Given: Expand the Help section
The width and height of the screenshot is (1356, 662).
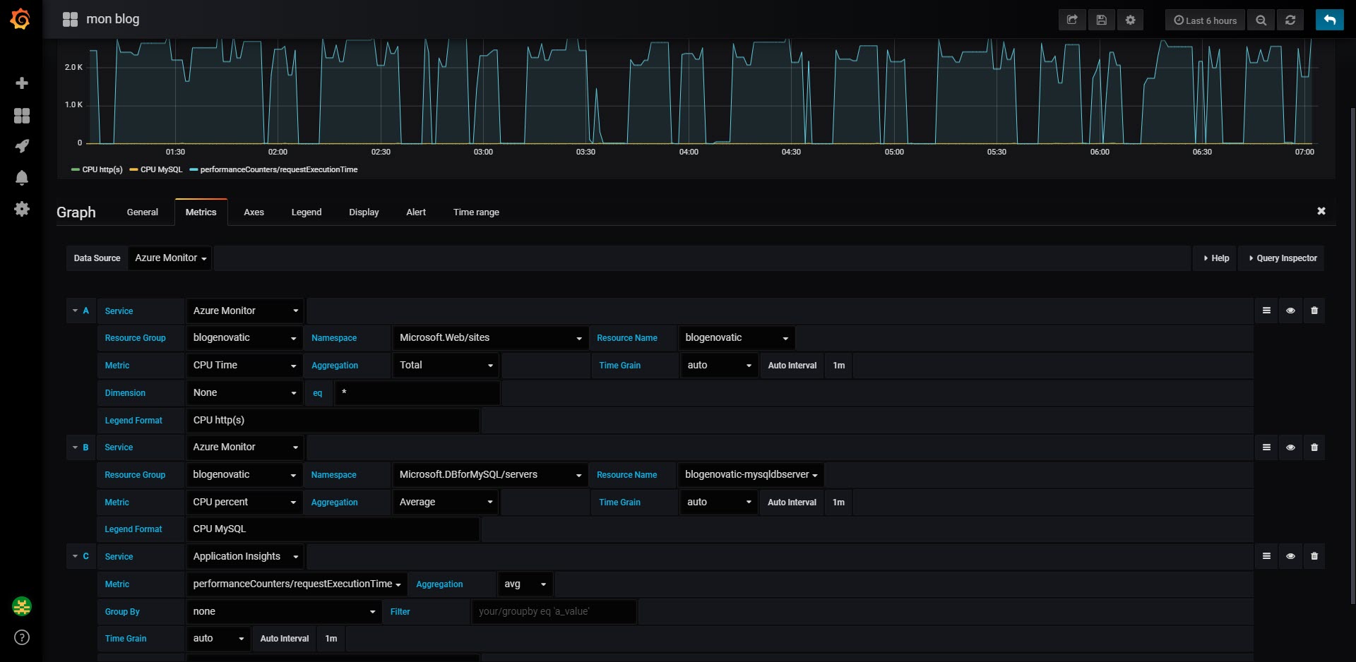Looking at the screenshot, I should coord(1216,258).
